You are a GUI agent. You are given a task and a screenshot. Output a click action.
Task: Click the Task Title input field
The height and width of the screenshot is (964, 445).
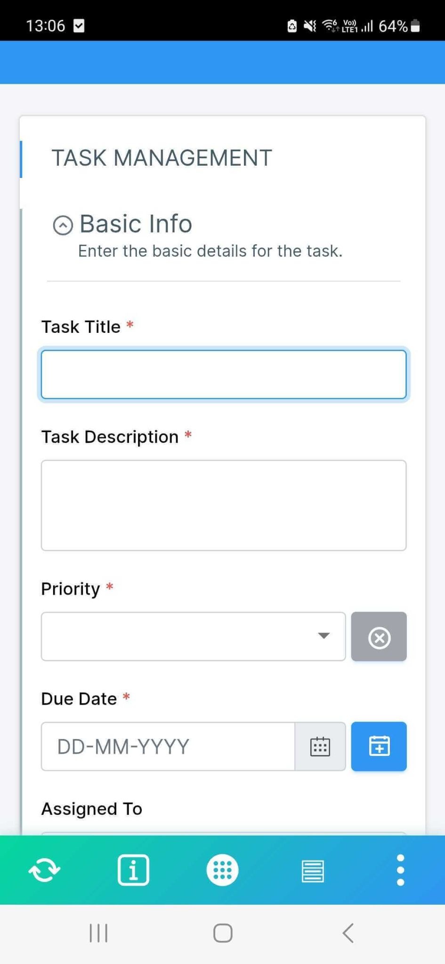pyautogui.click(x=223, y=374)
